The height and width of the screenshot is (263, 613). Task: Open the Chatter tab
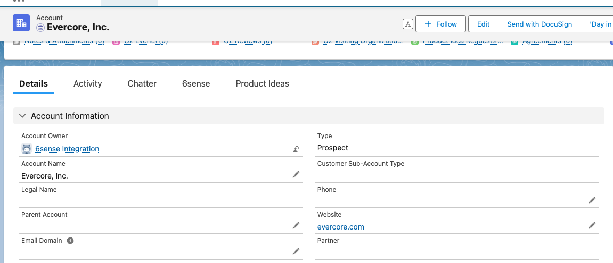(142, 83)
